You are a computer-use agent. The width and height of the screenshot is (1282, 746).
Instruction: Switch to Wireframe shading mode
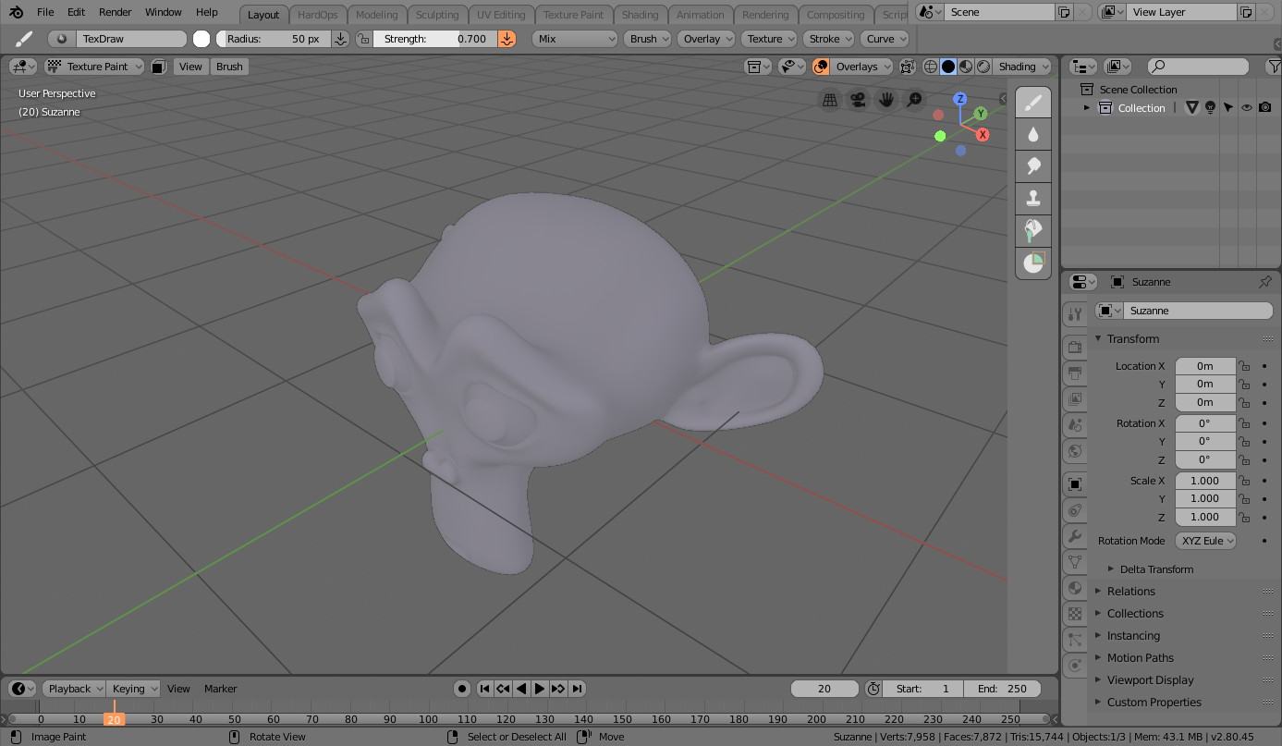point(931,67)
